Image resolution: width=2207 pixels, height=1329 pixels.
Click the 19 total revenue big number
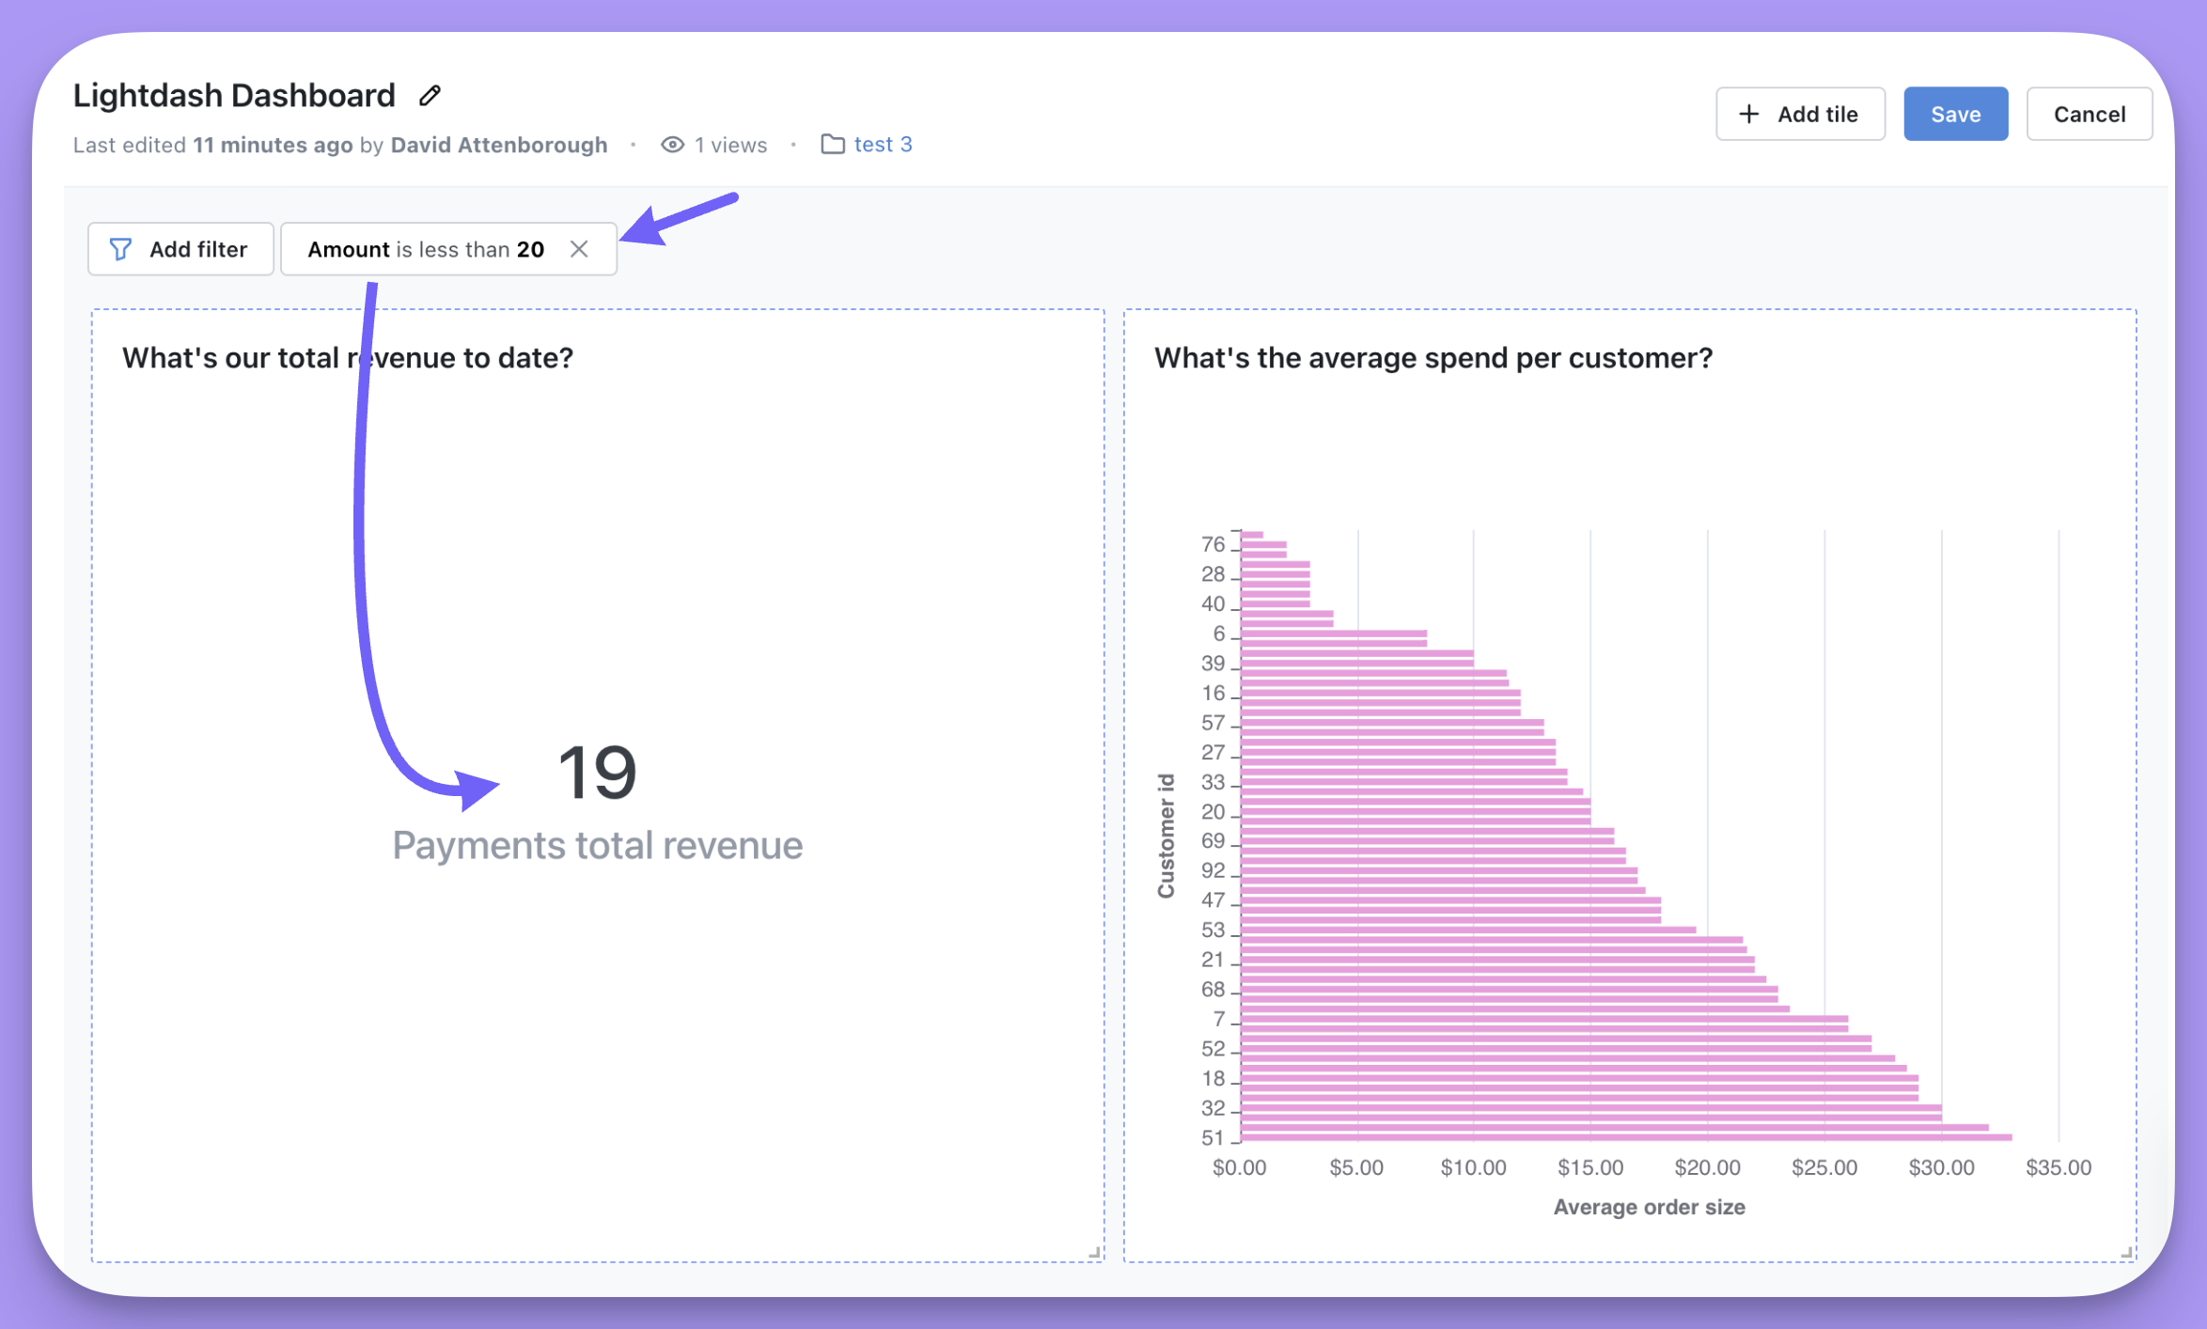(597, 773)
